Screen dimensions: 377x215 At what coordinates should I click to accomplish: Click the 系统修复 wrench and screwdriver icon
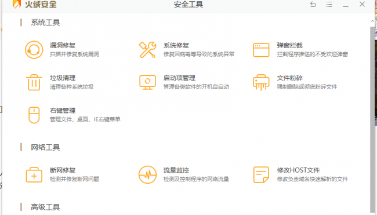pos(148,50)
